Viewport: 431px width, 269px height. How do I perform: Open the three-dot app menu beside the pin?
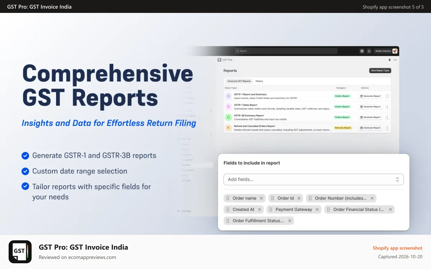pos(395,60)
